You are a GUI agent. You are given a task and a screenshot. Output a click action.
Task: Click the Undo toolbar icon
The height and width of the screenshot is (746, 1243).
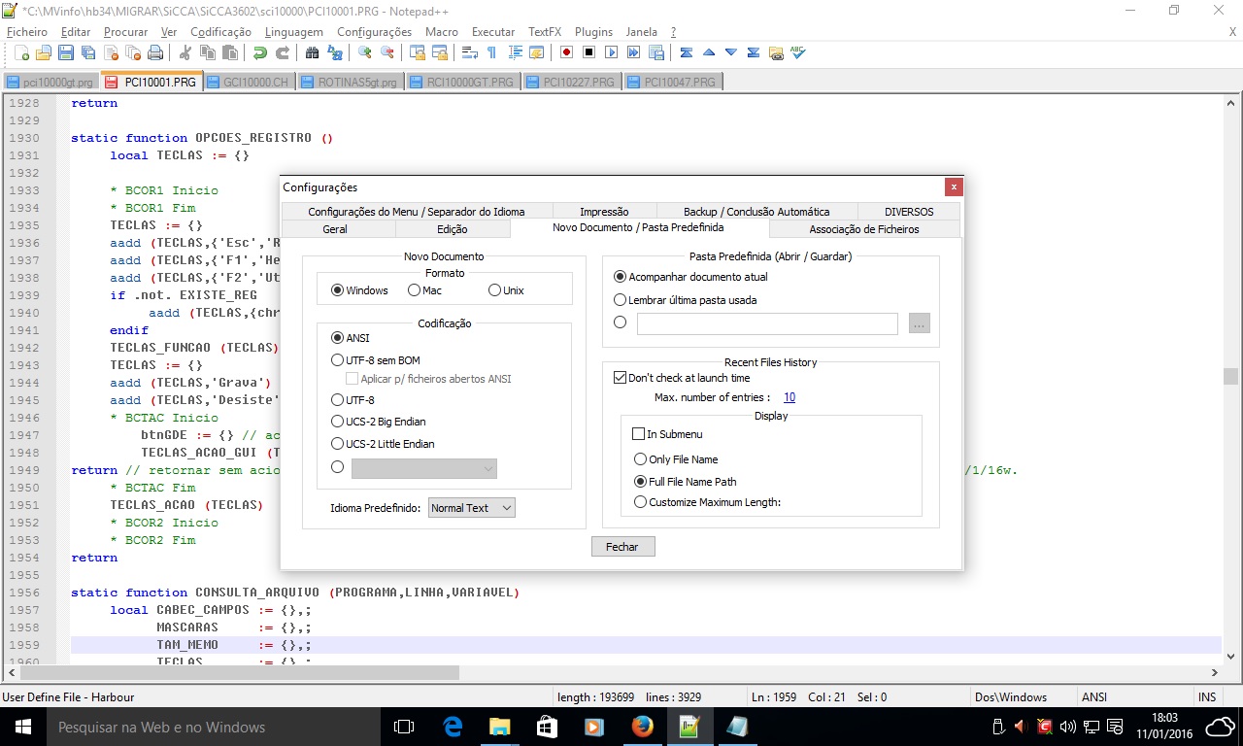click(259, 52)
